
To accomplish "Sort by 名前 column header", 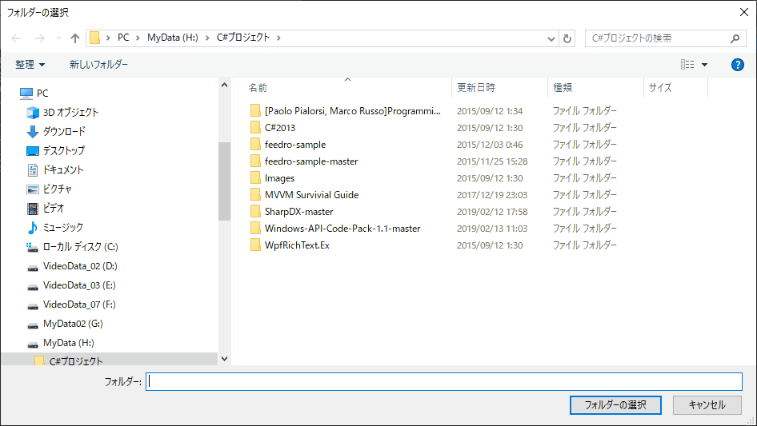I will click(258, 88).
